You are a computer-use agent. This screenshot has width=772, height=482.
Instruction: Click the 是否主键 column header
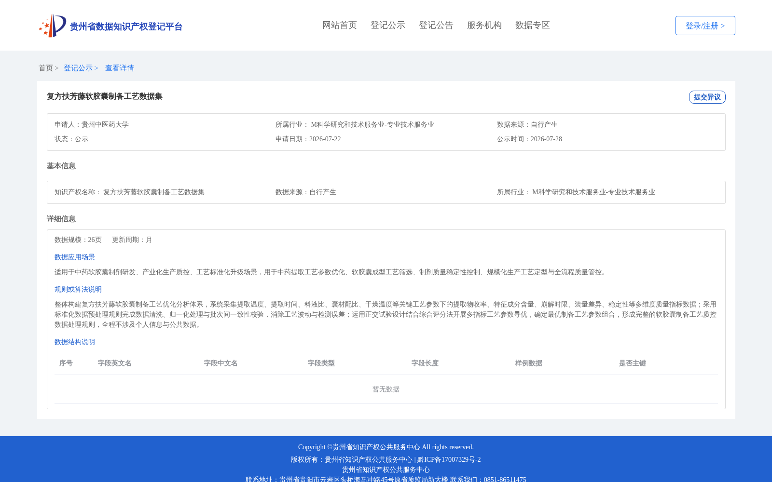[x=633, y=363]
